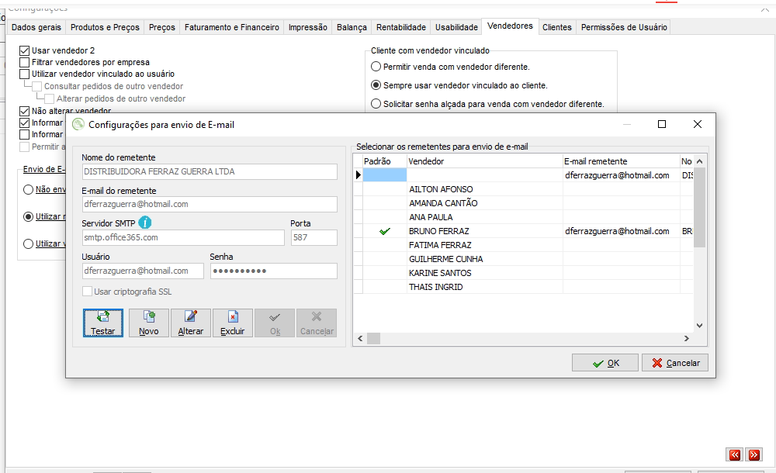Click the E-mail remetente column header

(x=621, y=161)
